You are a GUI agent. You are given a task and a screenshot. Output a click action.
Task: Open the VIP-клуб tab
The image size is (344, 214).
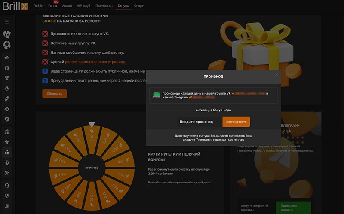(x=83, y=6)
